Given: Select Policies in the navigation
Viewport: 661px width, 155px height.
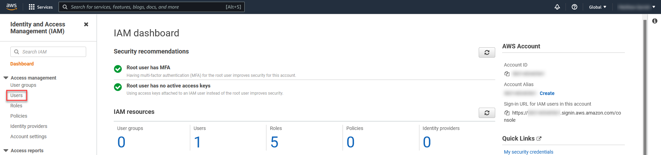Looking at the screenshot, I should coord(19,116).
